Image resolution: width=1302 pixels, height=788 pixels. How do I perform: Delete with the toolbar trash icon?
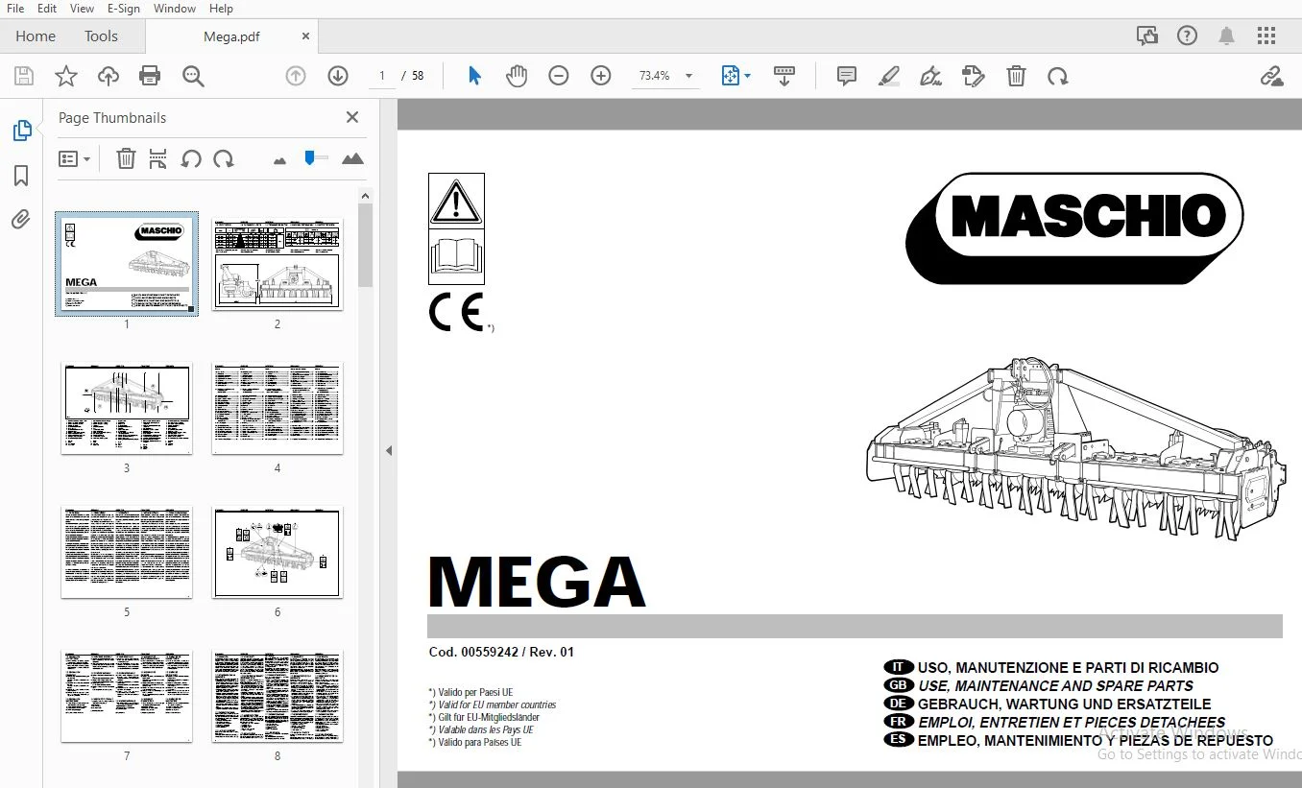[1016, 76]
